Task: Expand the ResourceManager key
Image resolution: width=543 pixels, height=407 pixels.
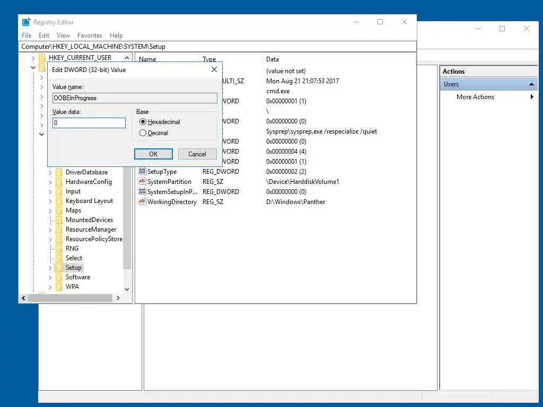Action: pos(50,229)
